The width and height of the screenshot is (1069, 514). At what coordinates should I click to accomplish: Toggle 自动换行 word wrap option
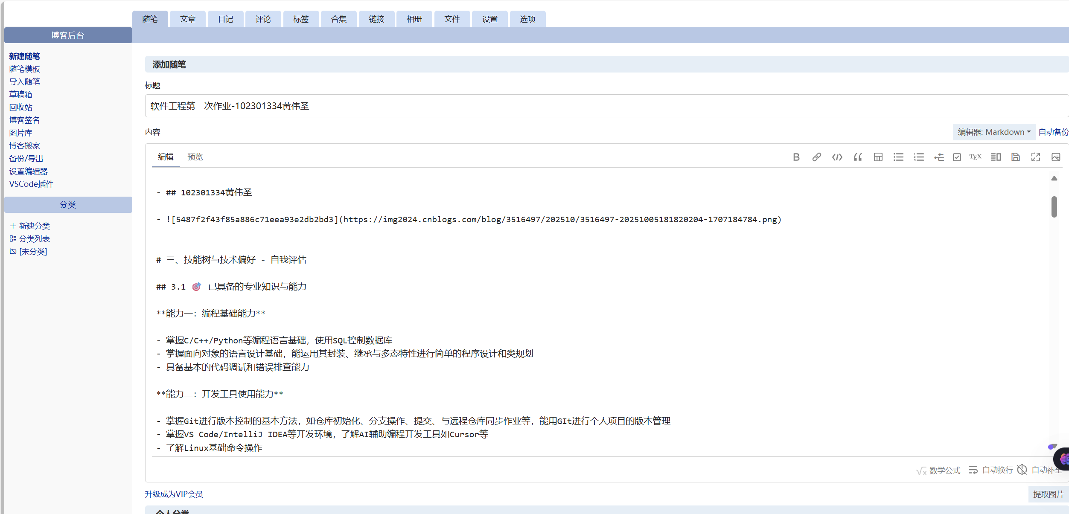tap(991, 470)
